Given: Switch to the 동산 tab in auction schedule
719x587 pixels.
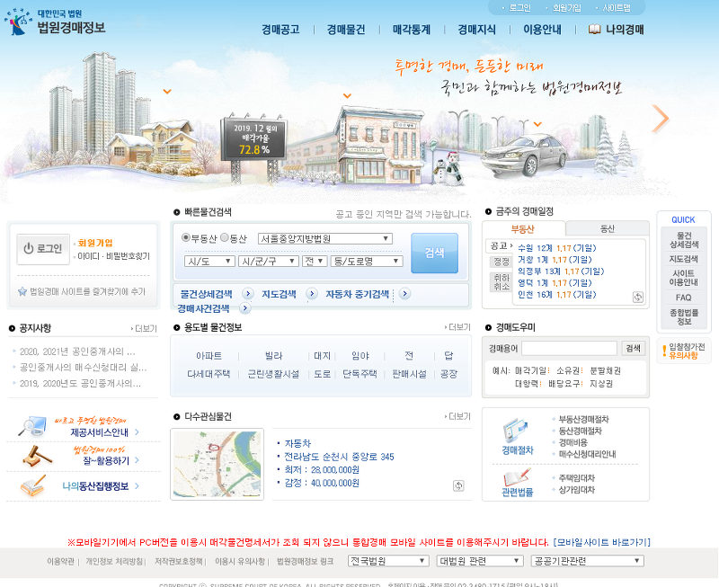Looking at the screenshot, I should point(608,227).
